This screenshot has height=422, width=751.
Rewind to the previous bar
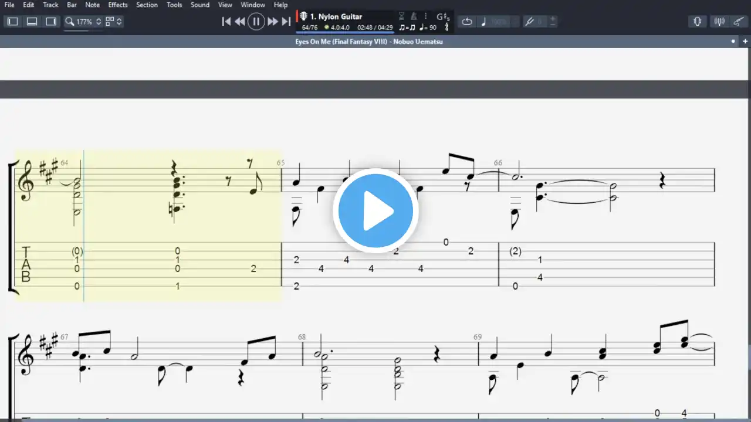(240, 22)
